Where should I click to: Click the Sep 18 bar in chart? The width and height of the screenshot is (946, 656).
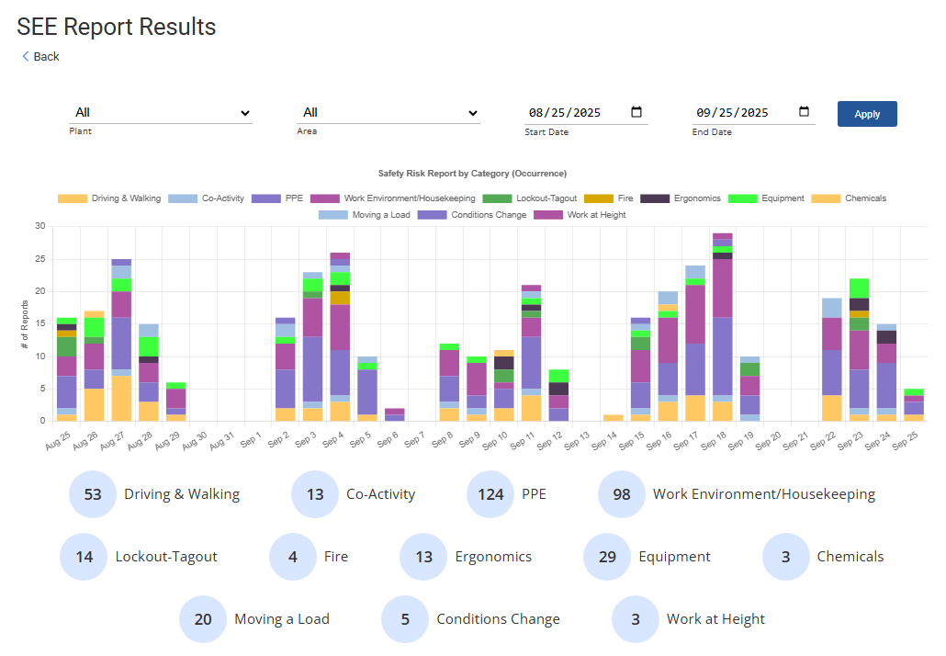coord(723,331)
